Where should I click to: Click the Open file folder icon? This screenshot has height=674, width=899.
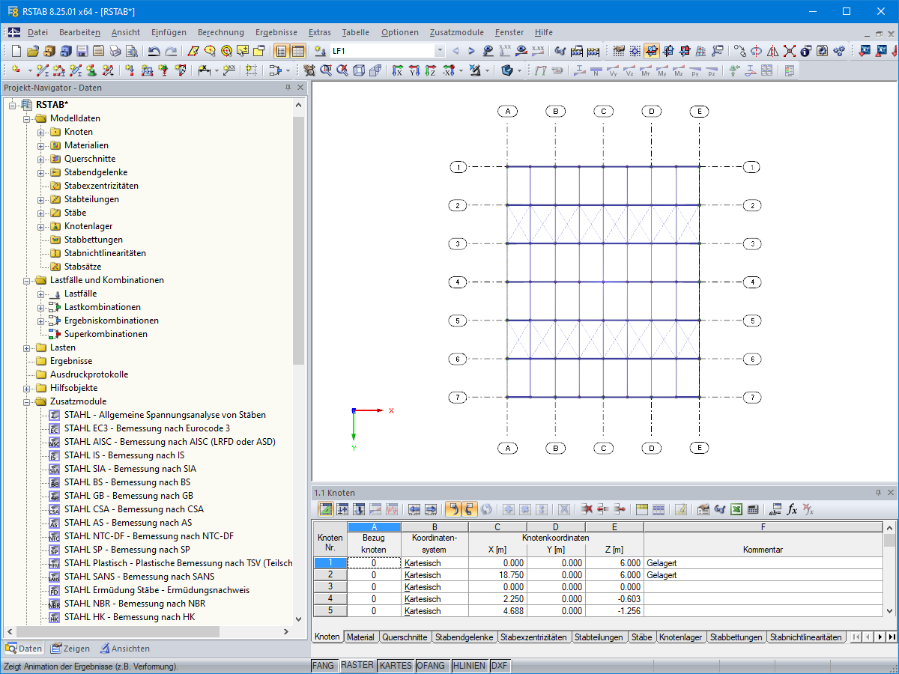[x=32, y=51]
